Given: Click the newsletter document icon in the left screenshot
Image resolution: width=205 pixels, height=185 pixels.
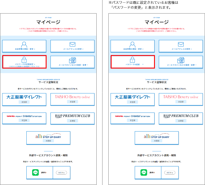Looking at the screenshot, I should click(x=72, y=60).
